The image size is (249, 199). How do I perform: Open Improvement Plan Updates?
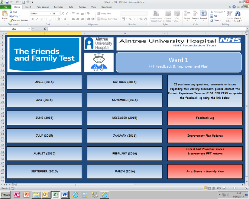point(205,136)
